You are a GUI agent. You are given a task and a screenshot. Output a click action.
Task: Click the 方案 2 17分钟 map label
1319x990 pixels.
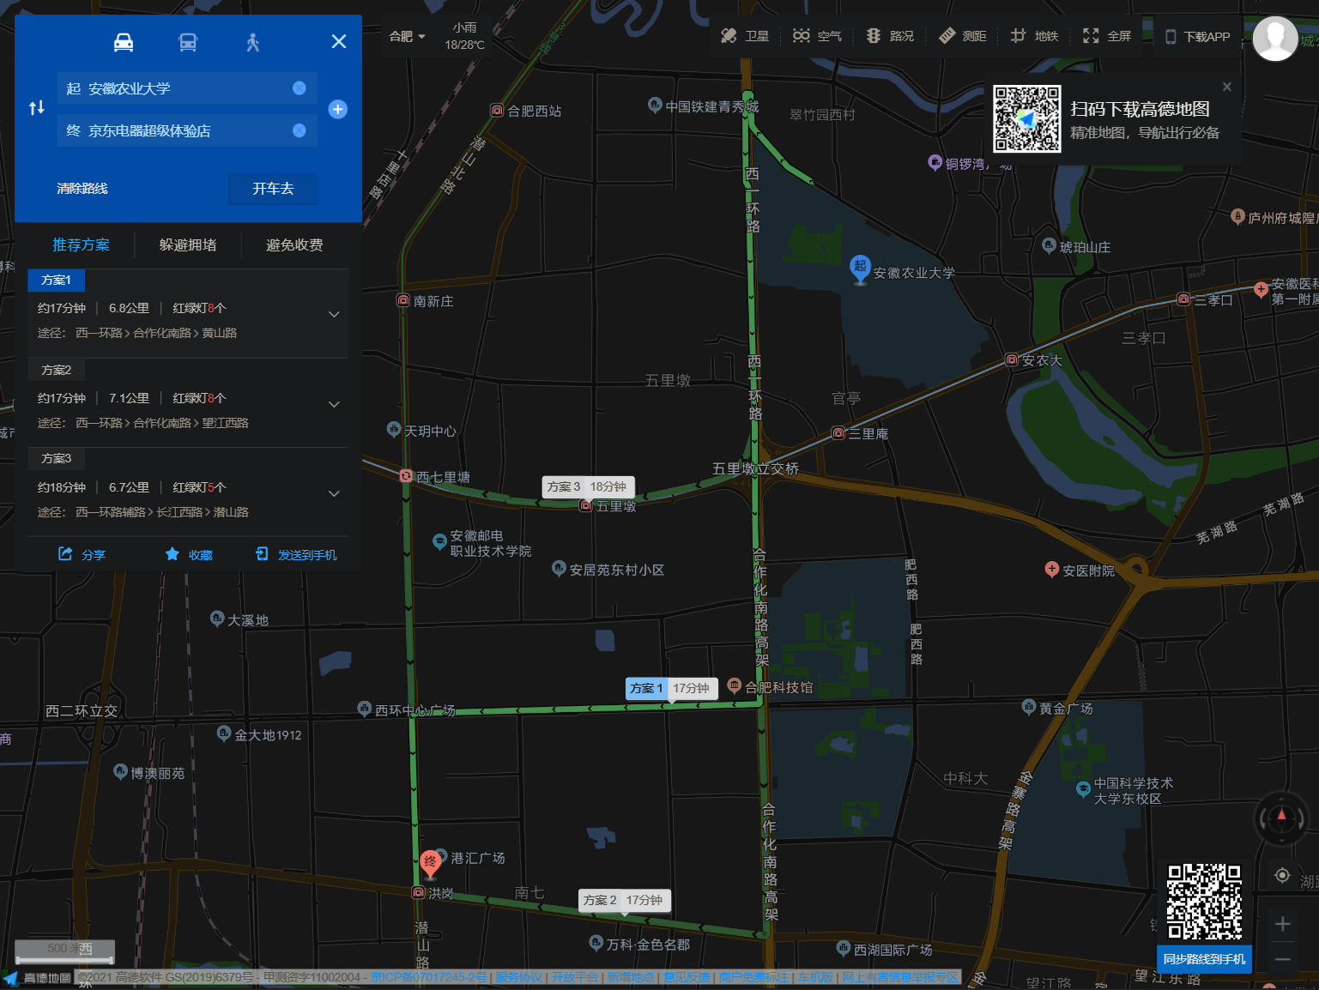[625, 900]
